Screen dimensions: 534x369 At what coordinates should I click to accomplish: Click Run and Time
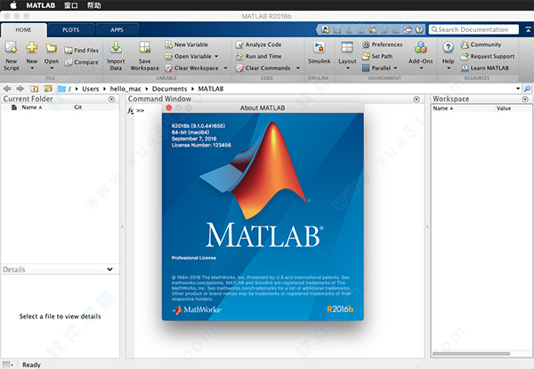258,56
